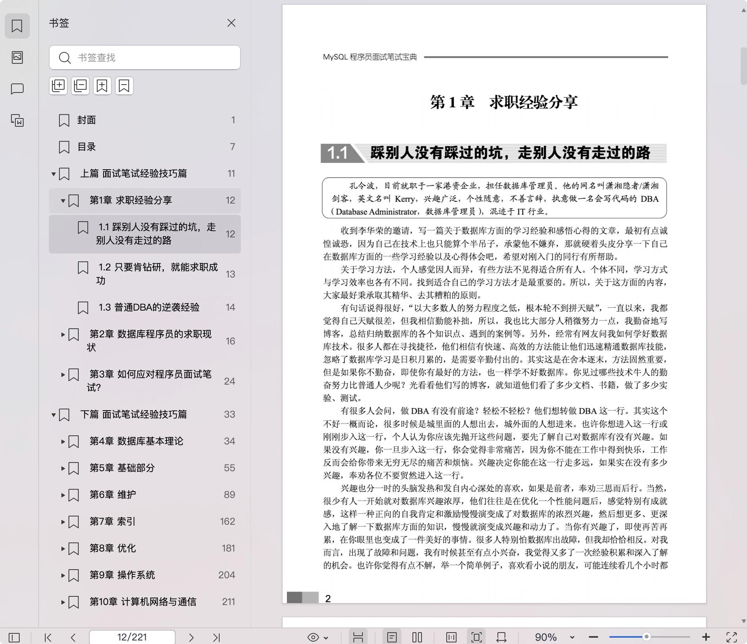Expand 第7章 索引 bookmark
747x644 pixels.
[63, 522]
